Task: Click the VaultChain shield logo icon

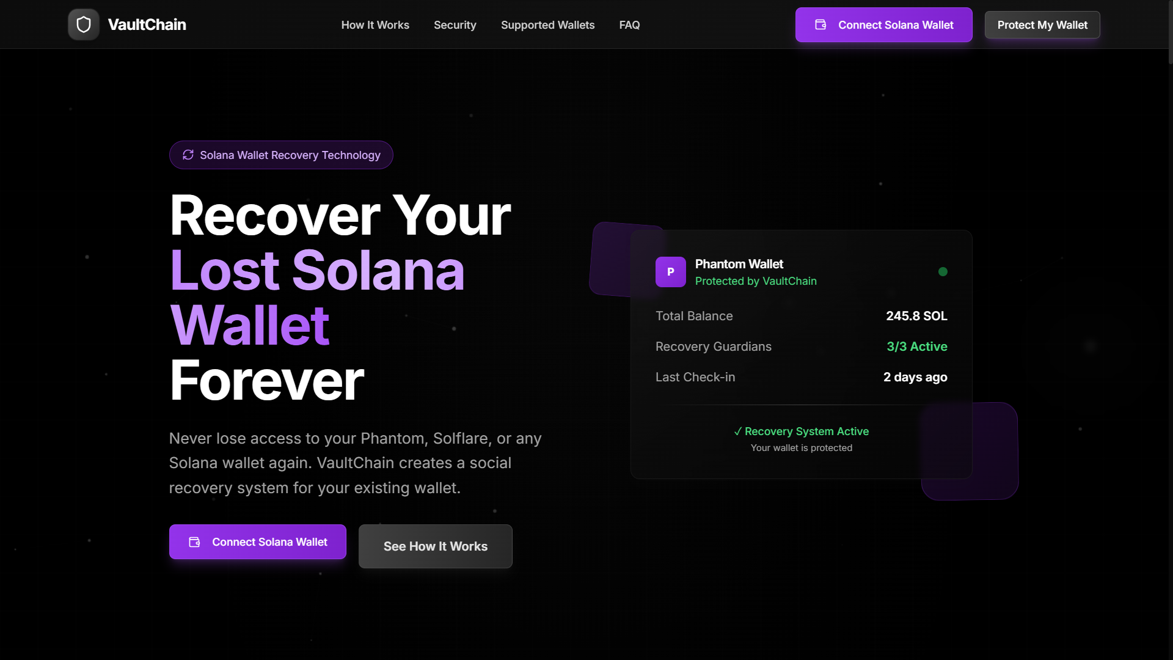Action: [x=84, y=24]
